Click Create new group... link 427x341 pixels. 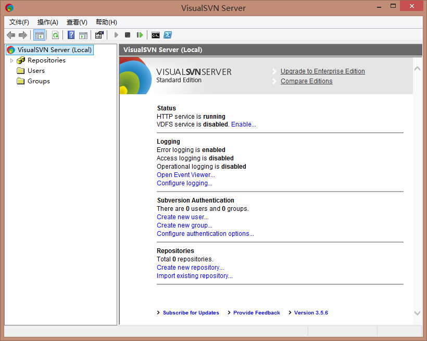184,225
